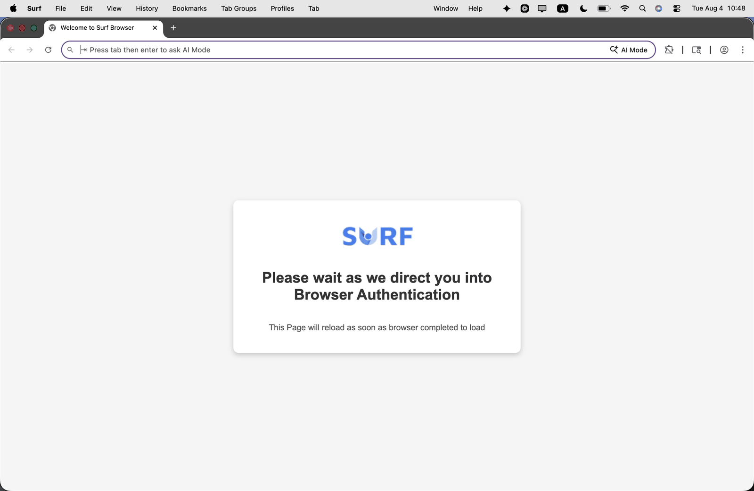Open the Tab menu
The image size is (754, 491).
[x=314, y=8]
